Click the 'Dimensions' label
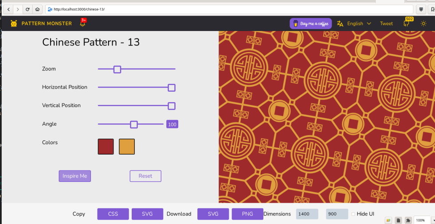Viewport: 435px width, 224px height. point(277,214)
